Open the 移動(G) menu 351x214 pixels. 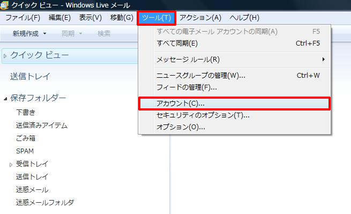click(122, 18)
